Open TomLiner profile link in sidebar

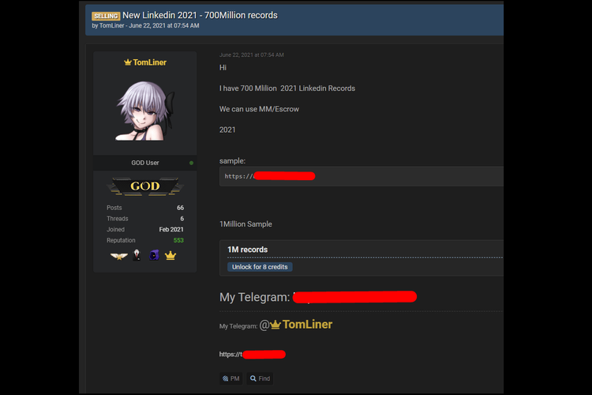pos(149,62)
